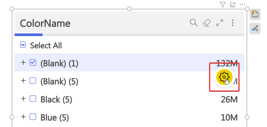Open the chart with lightning bolt button
Viewport: 267px width, 127px height.
pyautogui.click(x=255, y=14)
